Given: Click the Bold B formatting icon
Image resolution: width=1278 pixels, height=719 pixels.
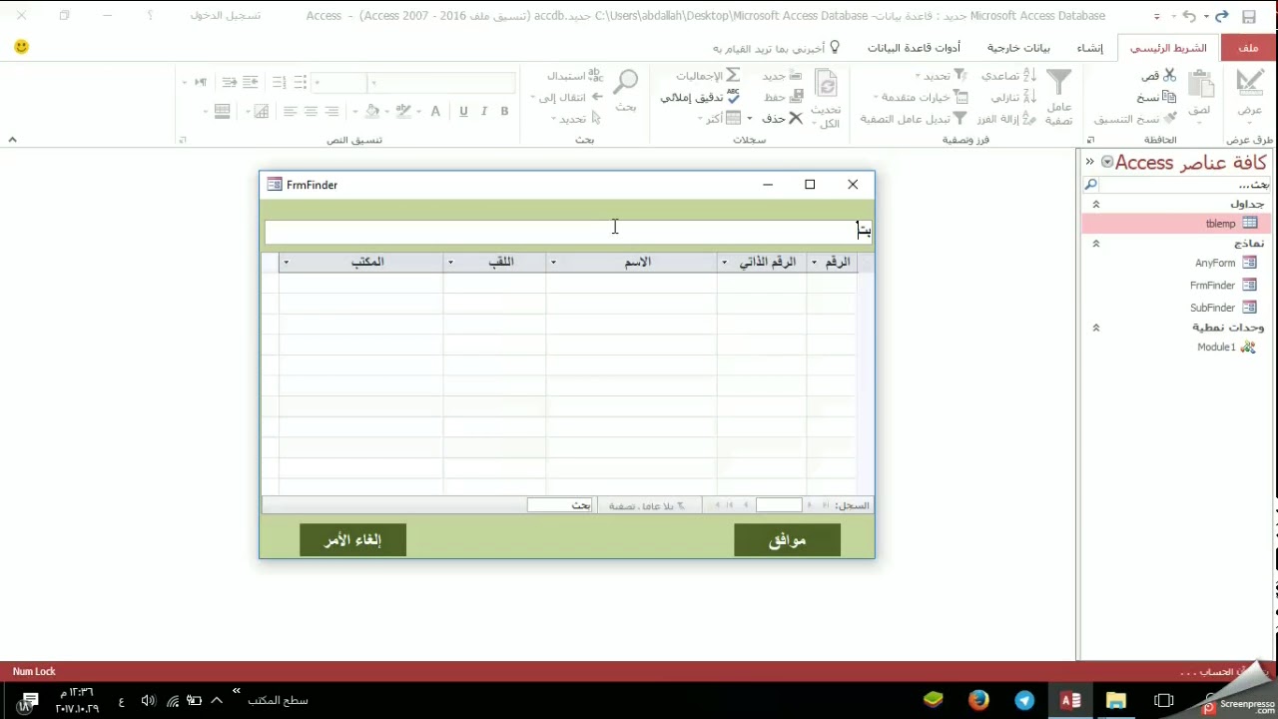Looking at the screenshot, I should coord(505,111).
